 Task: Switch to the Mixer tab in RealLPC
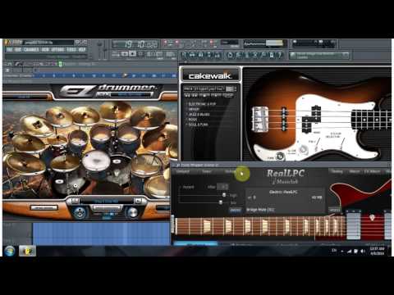point(355,171)
